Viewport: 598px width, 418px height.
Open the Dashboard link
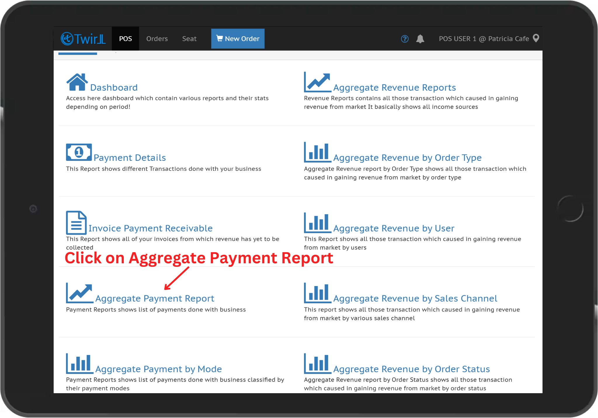(x=114, y=87)
